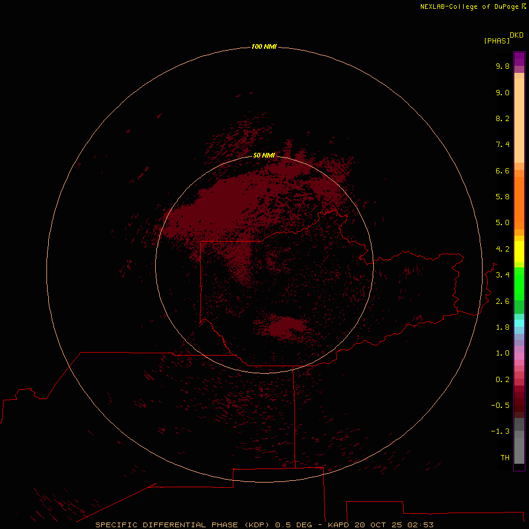Click the gray TH segment of the color bar

519,451
